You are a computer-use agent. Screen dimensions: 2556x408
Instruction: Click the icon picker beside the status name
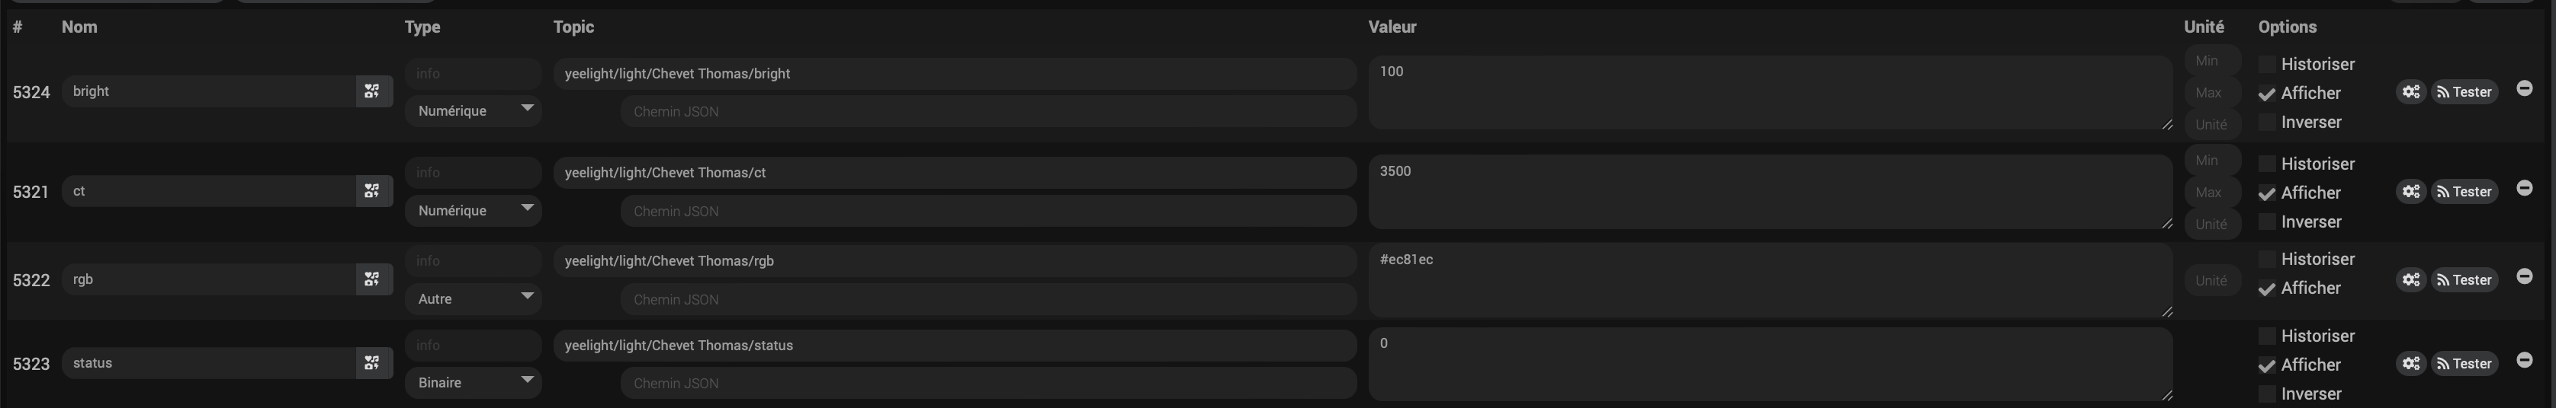372,363
